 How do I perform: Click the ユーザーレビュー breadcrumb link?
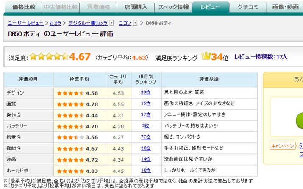[x=26, y=23]
